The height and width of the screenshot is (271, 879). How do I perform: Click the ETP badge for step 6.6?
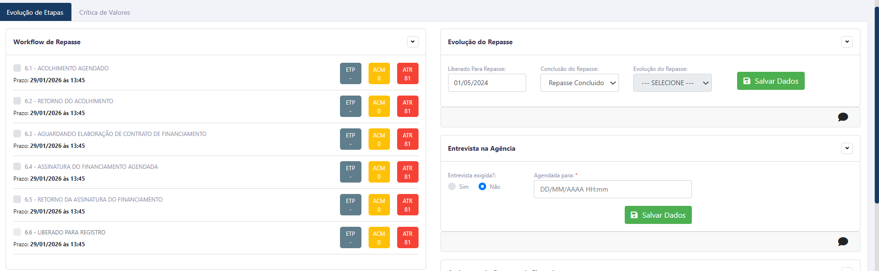[x=350, y=238]
